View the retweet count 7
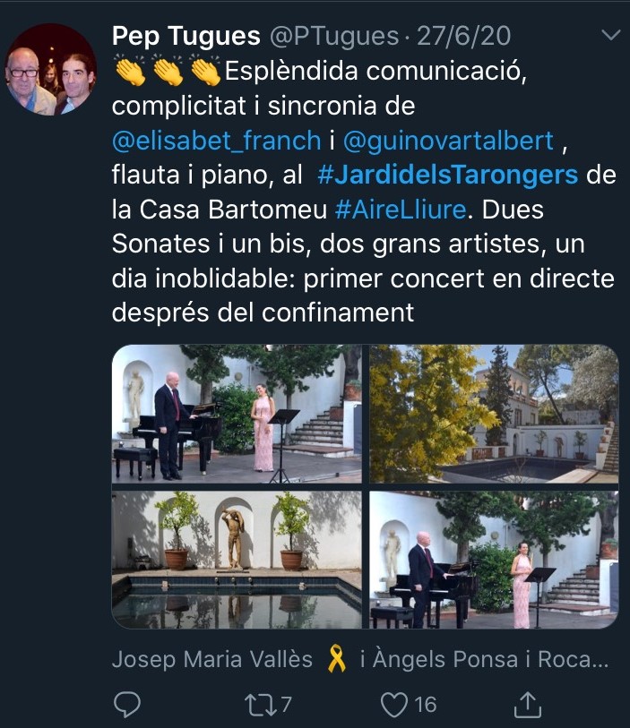630x728 pixels. (x=286, y=705)
